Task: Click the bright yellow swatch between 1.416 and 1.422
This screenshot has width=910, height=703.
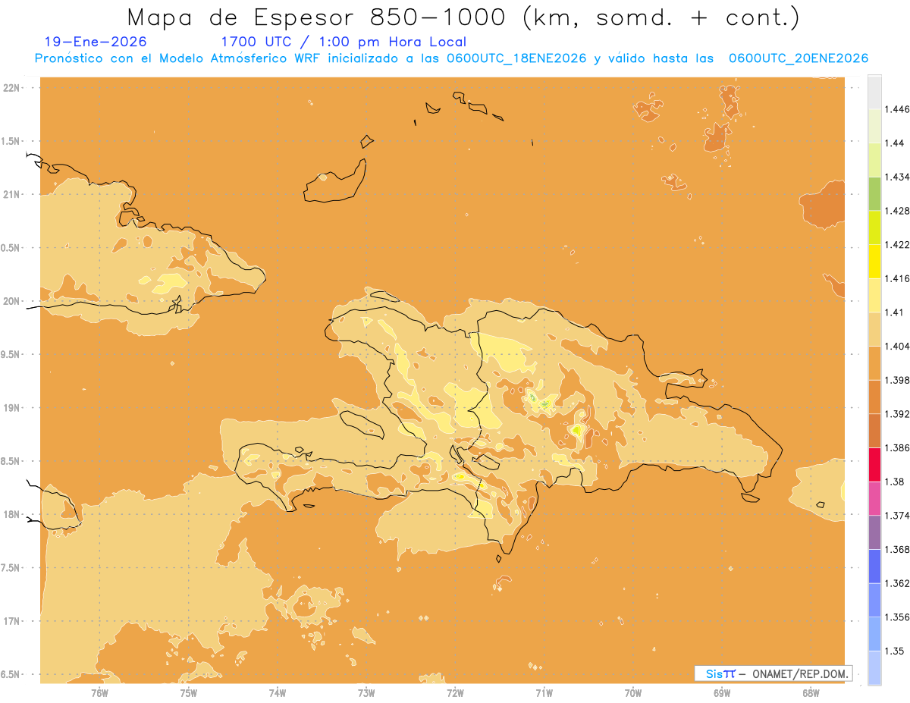Action: coord(874,261)
